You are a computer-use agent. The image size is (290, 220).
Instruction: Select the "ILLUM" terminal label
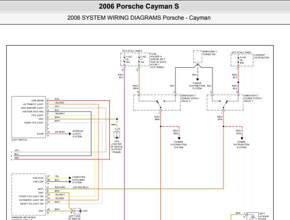(40, 134)
